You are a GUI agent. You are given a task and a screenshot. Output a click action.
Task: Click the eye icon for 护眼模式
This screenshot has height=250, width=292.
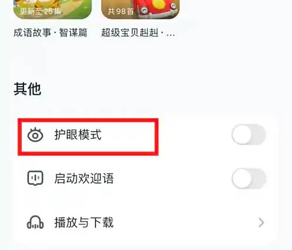pos(35,135)
